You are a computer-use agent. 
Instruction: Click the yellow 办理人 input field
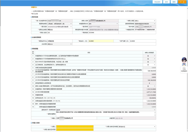click(75, 126)
